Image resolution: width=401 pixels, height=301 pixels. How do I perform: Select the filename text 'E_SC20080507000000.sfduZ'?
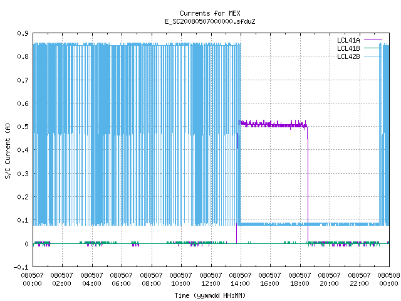210,21
